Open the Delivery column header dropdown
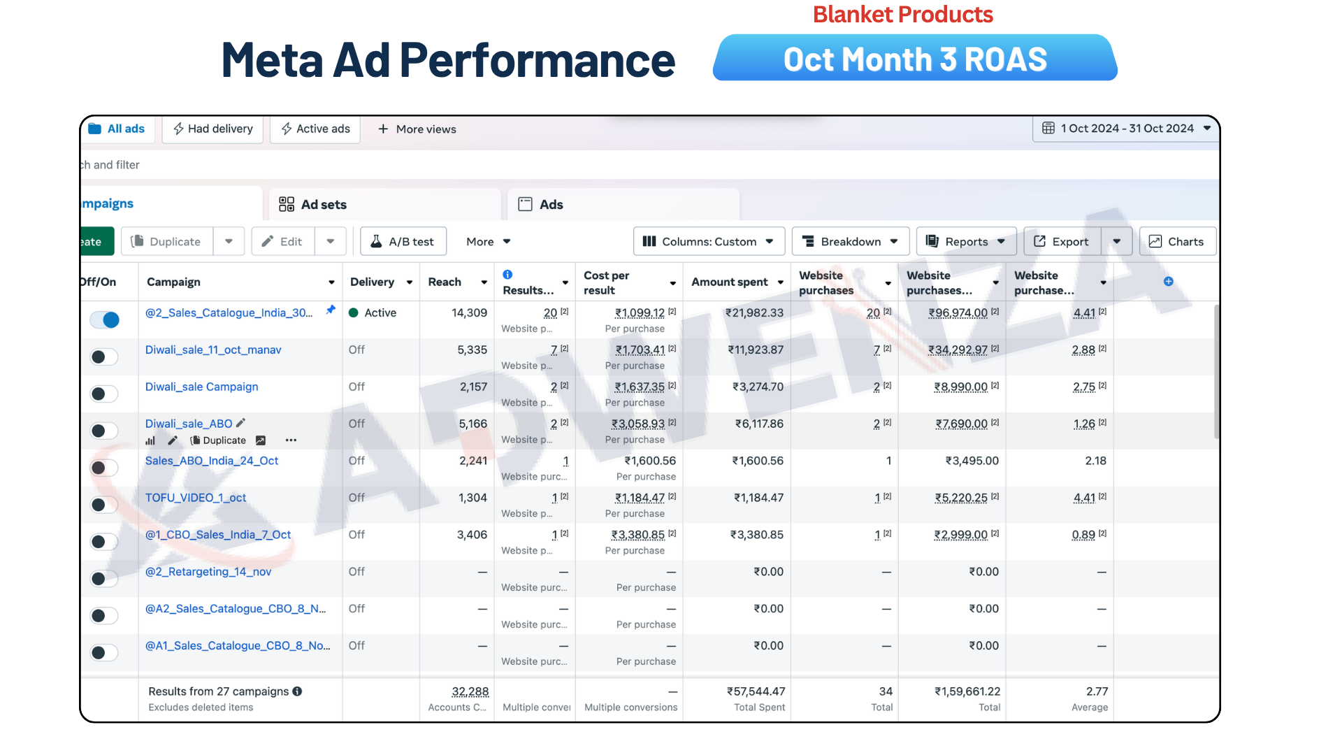 [410, 282]
